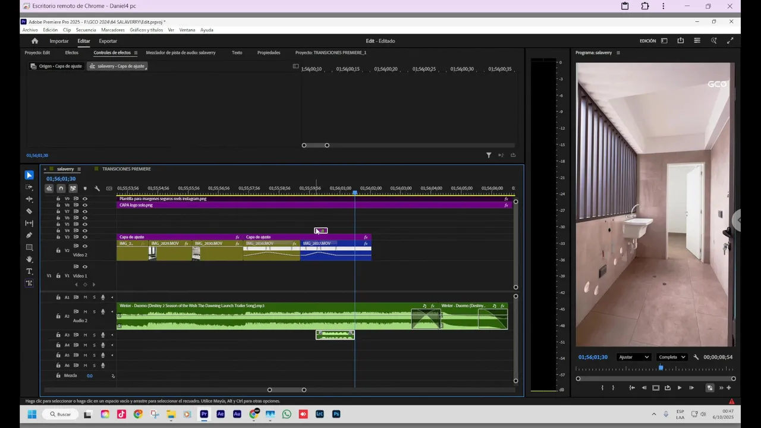Open the Secuencia menu

[x=86, y=30]
